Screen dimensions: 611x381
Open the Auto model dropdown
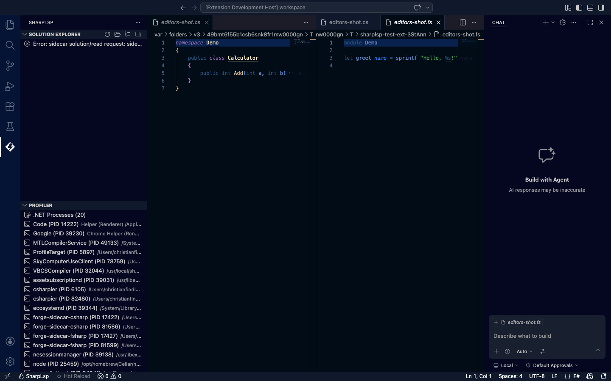pyautogui.click(x=524, y=351)
